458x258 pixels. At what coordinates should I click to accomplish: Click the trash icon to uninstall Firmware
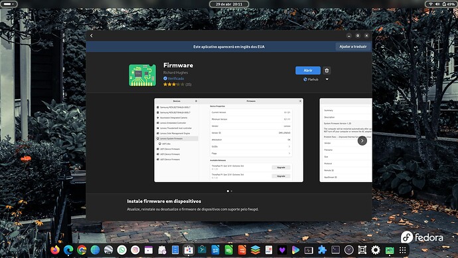tap(327, 70)
